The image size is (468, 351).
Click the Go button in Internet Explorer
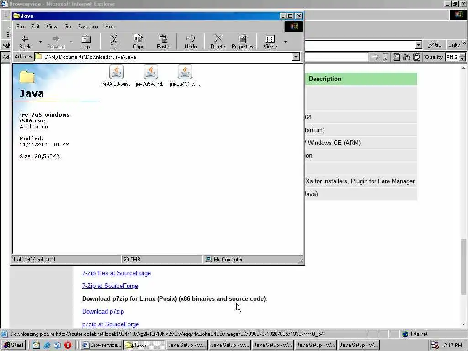(x=435, y=45)
